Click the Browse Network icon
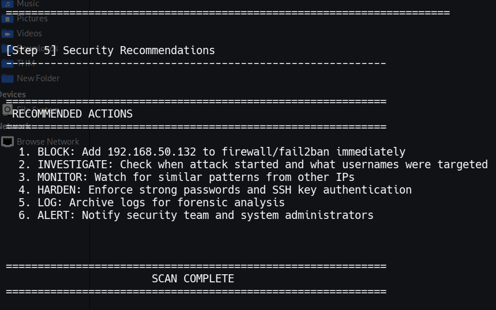The height and width of the screenshot is (310, 496). click(x=7, y=141)
